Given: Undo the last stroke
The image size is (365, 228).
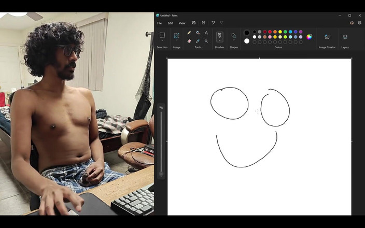Looking at the screenshot, I should 213,23.
